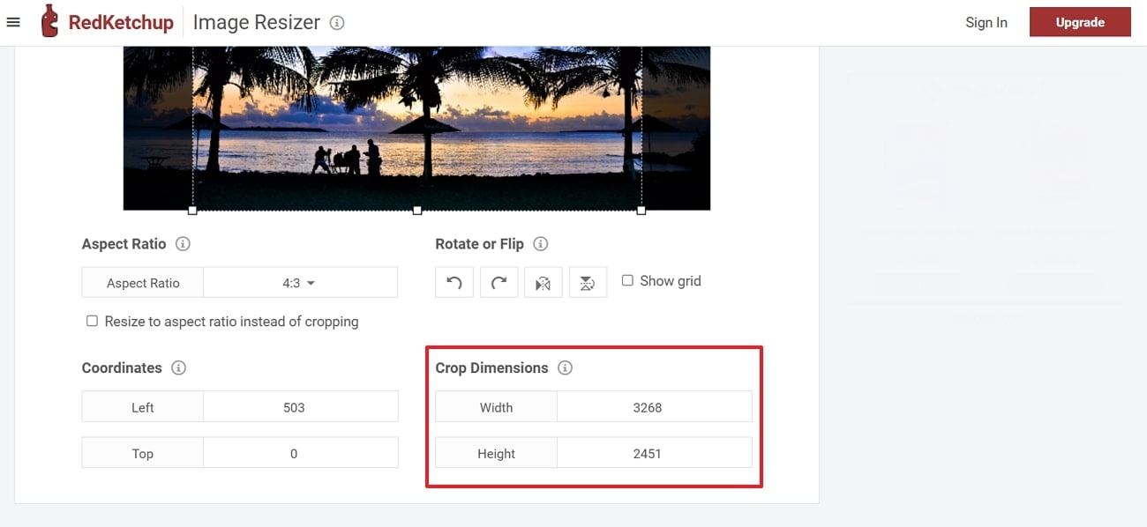
Task: Select the crop Height value field
Action: [x=654, y=453]
